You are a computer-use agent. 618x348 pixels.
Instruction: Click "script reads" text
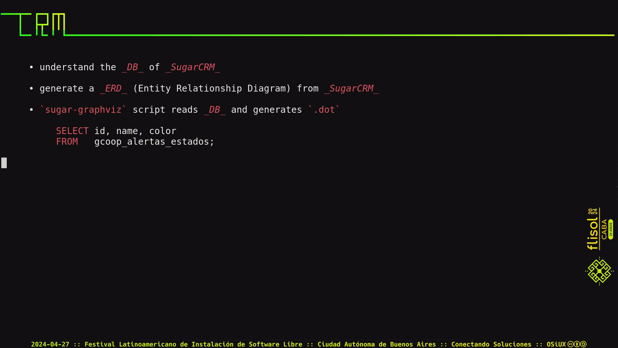click(x=165, y=110)
